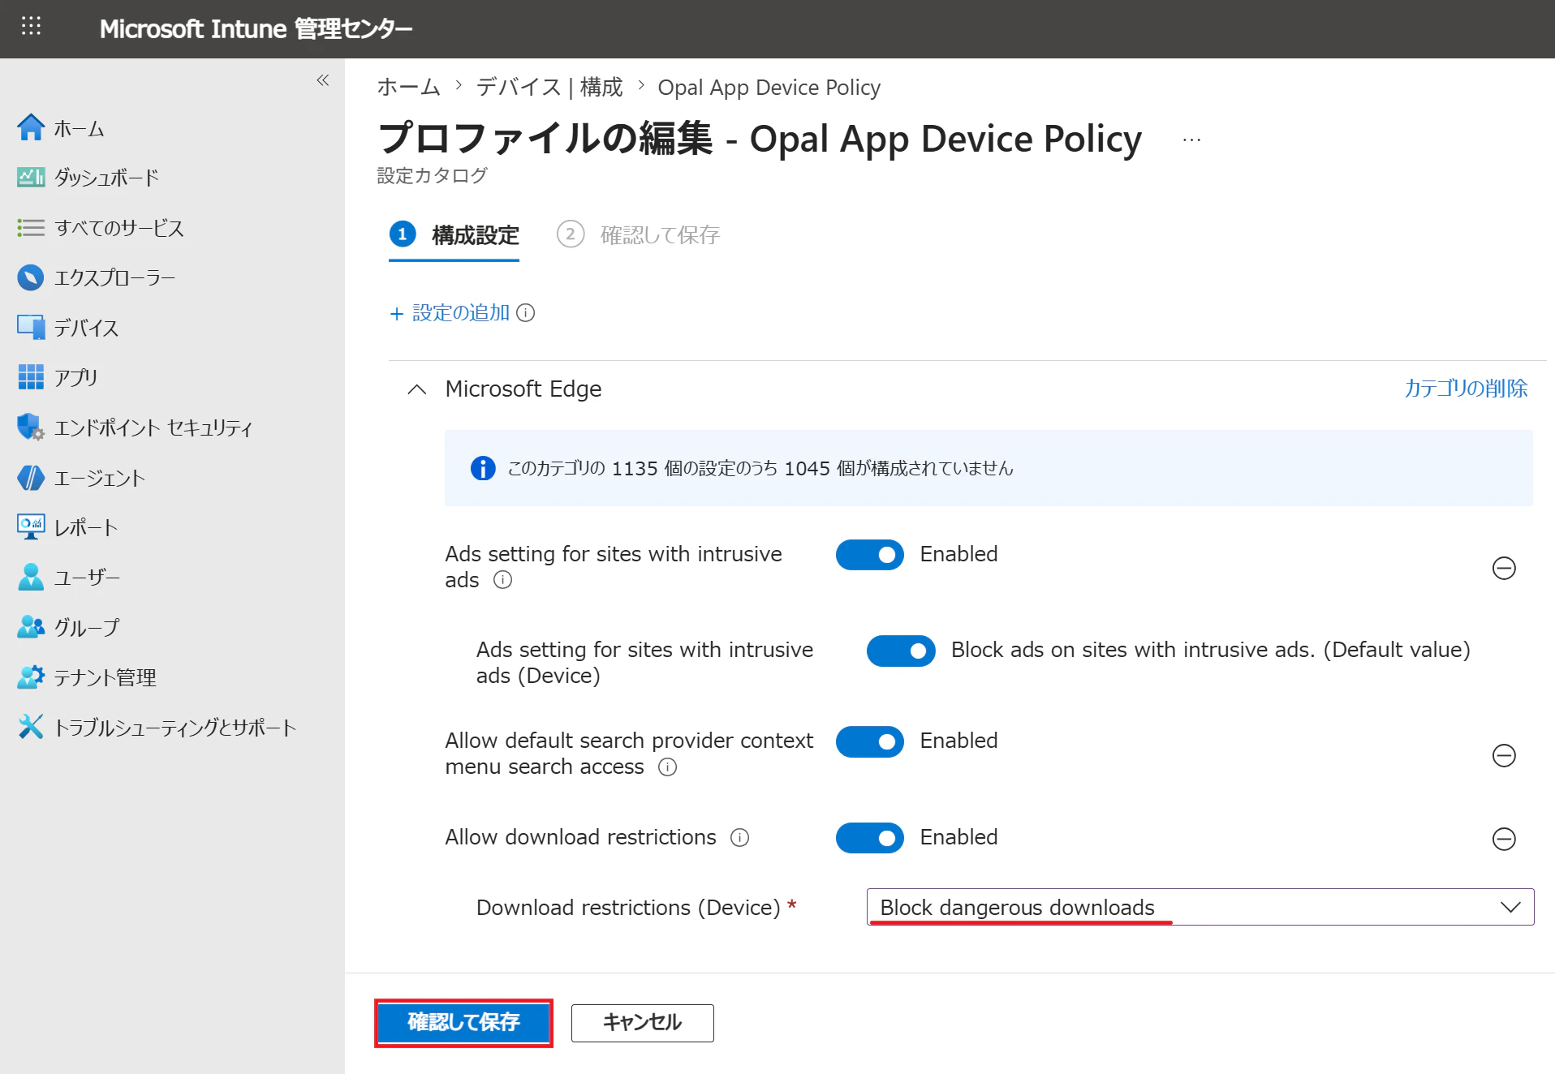Image resolution: width=1555 pixels, height=1074 pixels.
Task: Click キャンセル button
Action: pyautogui.click(x=642, y=1022)
